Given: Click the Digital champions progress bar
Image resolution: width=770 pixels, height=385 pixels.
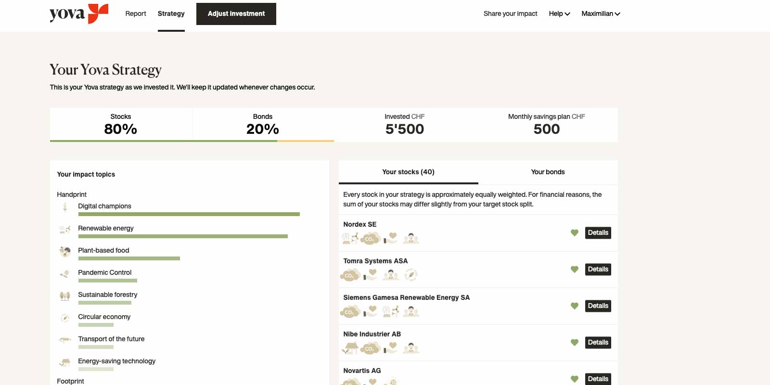Looking at the screenshot, I should tap(189, 214).
